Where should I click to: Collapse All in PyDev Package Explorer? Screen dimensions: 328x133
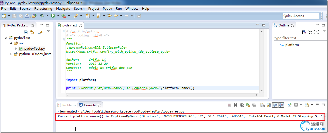click(x=26, y=32)
